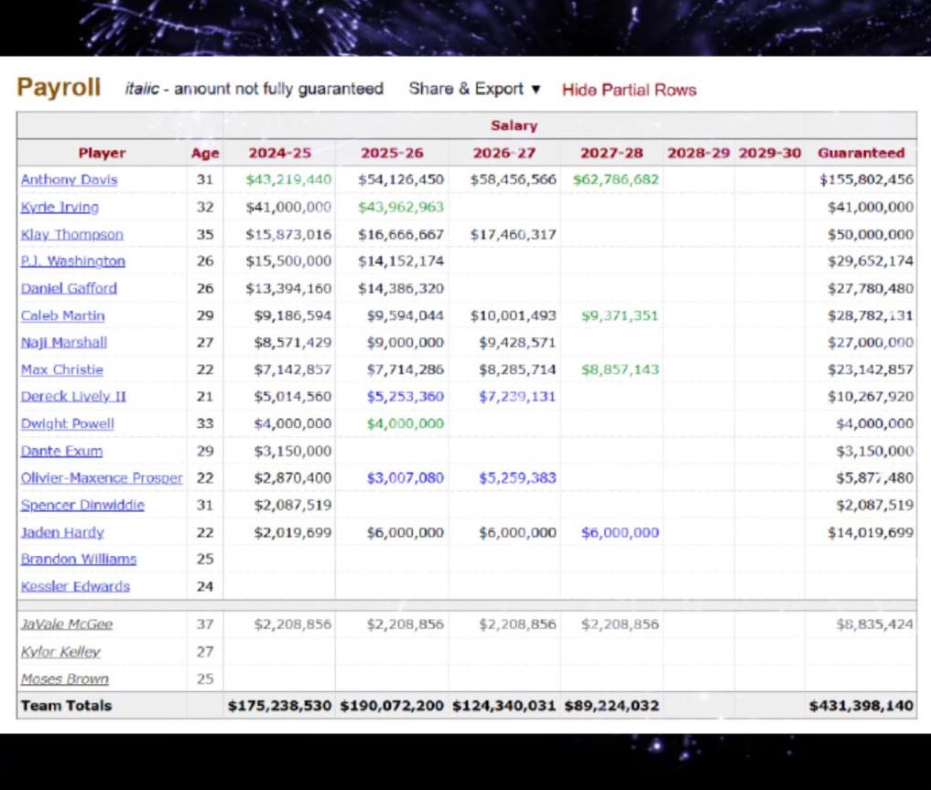Image resolution: width=931 pixels, height=790 pixels.
Task: Click Hide Partial Rows toggle
Action: 629,90
